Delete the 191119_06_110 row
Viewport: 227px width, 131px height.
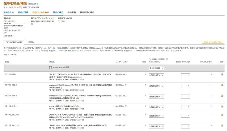(222, 126)
